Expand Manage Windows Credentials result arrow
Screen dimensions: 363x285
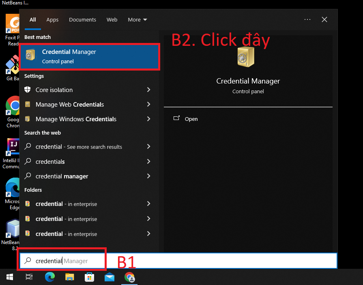coord(149,119)
